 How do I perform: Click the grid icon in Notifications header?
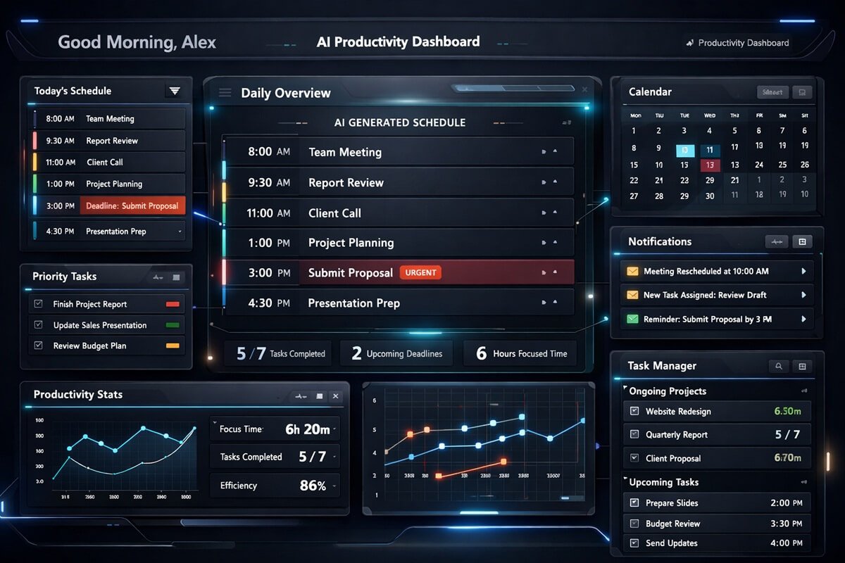pyautogui.click(x=802, y=241)
